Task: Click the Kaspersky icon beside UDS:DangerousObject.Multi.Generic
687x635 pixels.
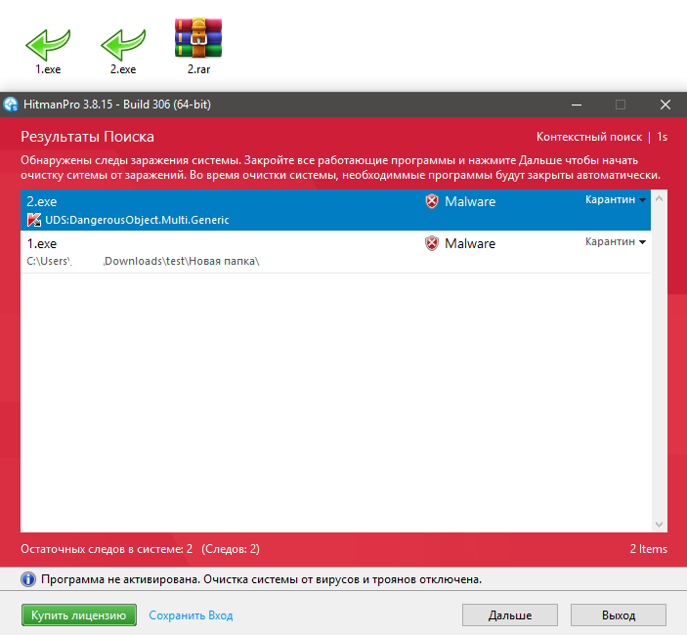Action: click(x=34, y=220)
